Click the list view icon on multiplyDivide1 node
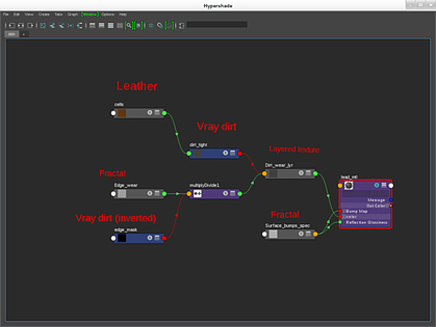Viewport: 436px width, 327px height. (233, 193)
